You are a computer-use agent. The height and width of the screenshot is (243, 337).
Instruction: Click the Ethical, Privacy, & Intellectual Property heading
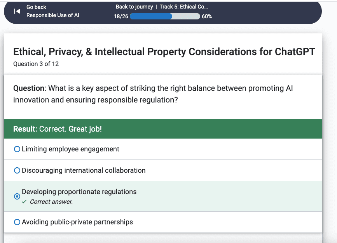click(x=164, y=52)
